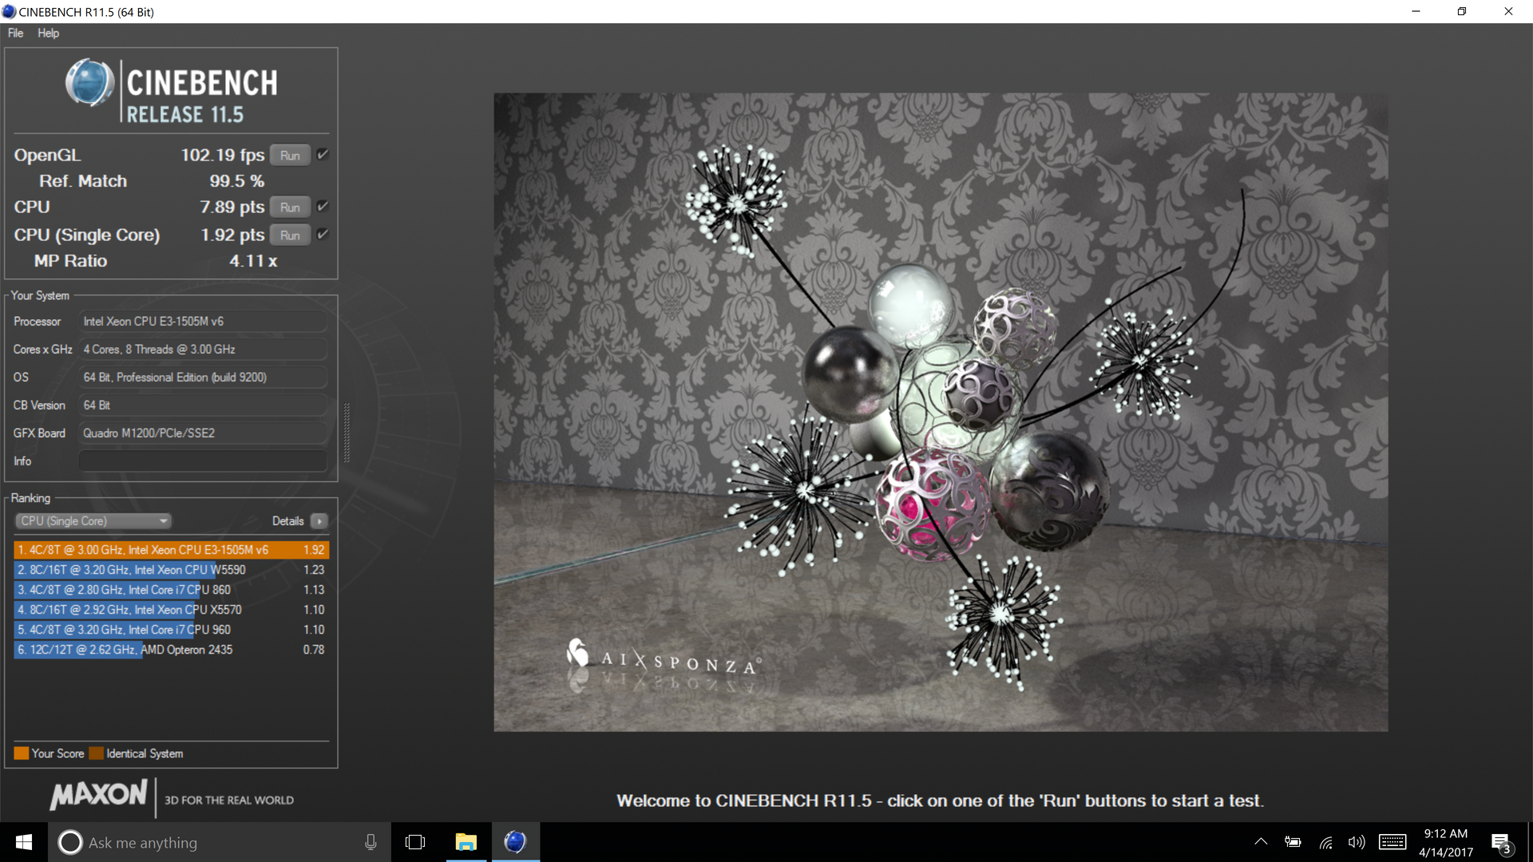The height and width of the screenshot is (862, 1533).
Task: Click the microphone icon in search box
Action: coord(370,842)
